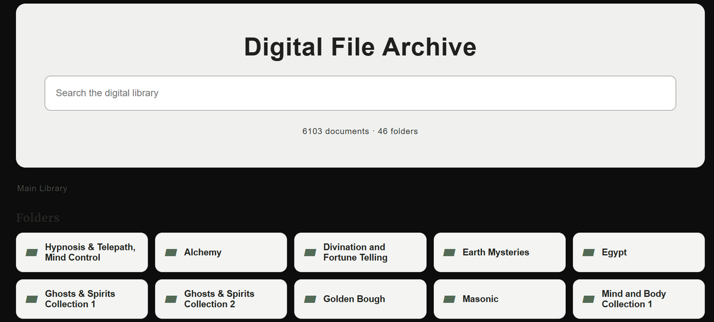The image size is (714, 322).
Task: Click the folder icon beside Earth Mysteries
Action: point(450,252)
